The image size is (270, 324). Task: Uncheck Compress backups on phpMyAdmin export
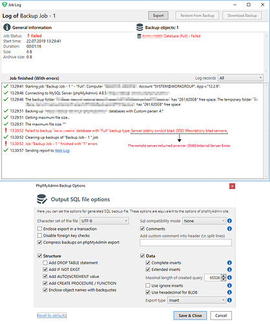coord(39,242)
